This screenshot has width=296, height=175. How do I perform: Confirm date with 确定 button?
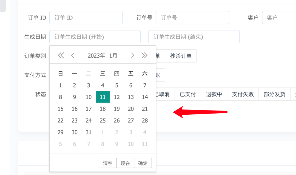[143, 163]
